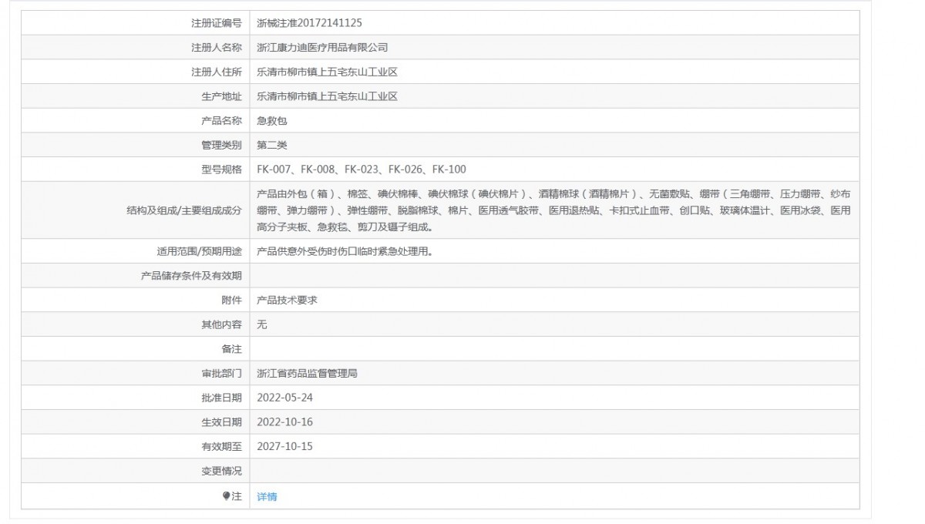Open the 详情 link

point(267,497)
